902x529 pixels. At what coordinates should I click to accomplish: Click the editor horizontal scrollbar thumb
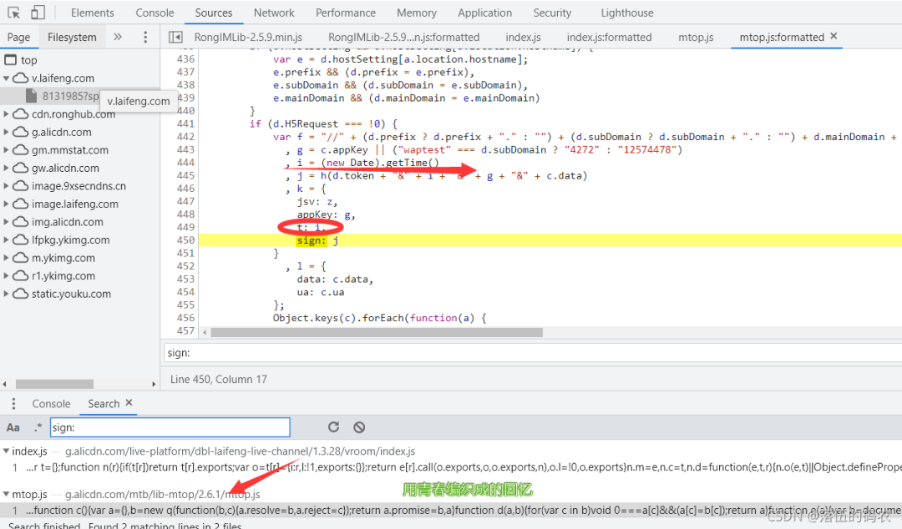[x=377, y=332]
